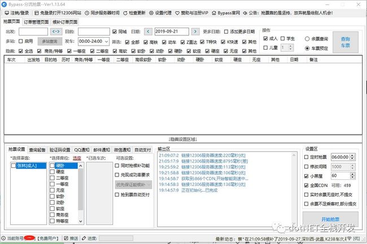367x244 pixels.
Task: Open 邮件通知 tab
Action: click(102, 150)
